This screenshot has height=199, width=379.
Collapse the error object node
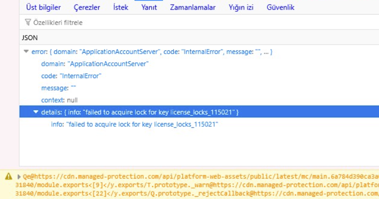(x=26, y=51)
